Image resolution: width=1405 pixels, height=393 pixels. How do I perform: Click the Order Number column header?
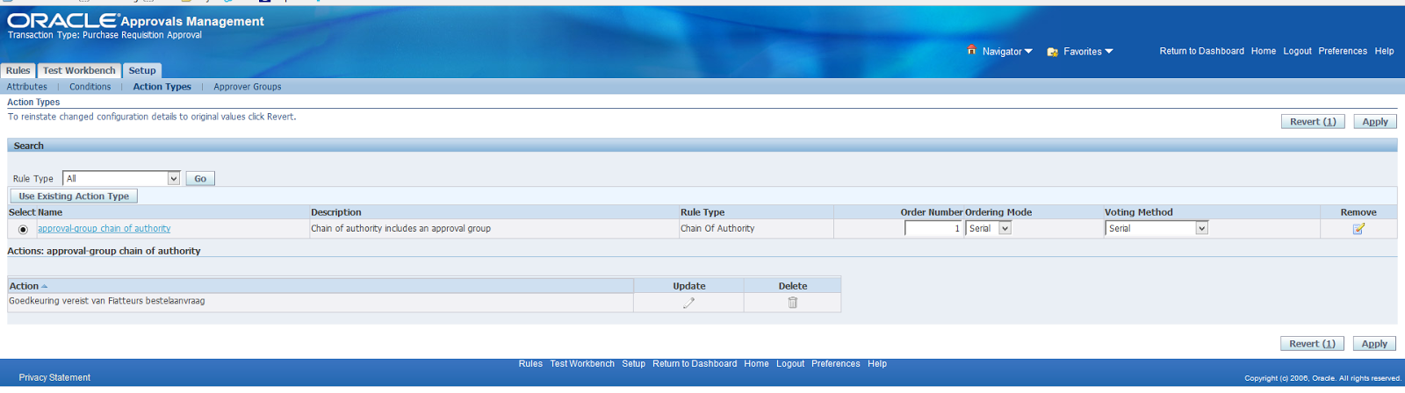click(932, 212)
